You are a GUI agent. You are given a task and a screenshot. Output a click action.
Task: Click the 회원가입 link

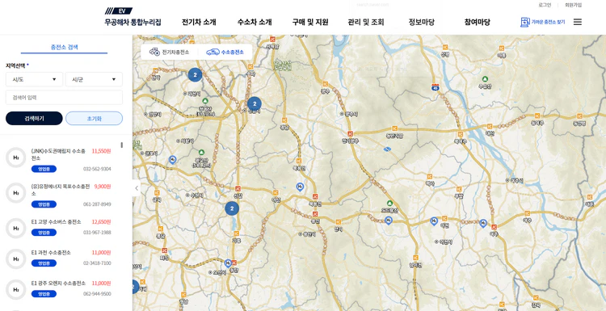[x=573, y=5]
